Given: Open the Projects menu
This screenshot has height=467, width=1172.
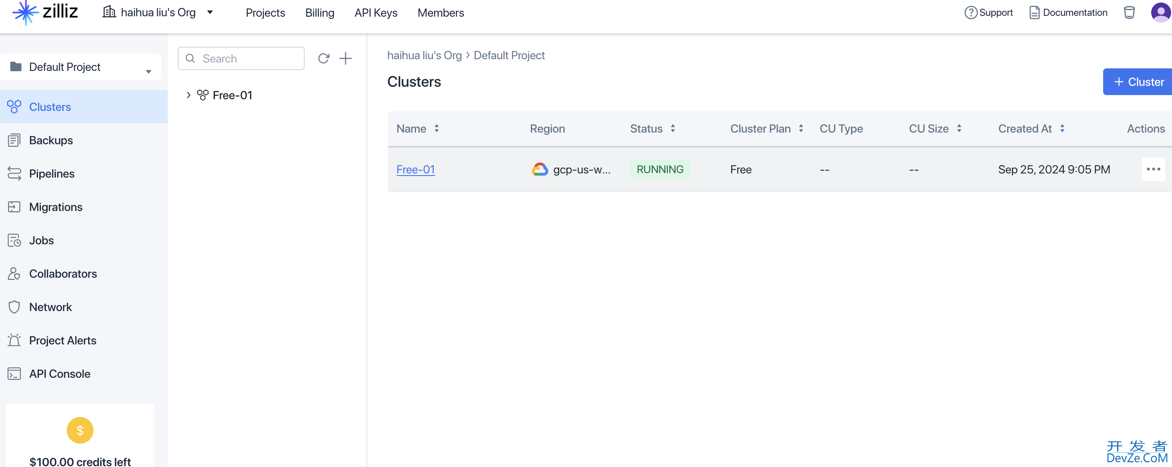Looking at the screenshot, I should pyautogui.click(x=265, y=13).
